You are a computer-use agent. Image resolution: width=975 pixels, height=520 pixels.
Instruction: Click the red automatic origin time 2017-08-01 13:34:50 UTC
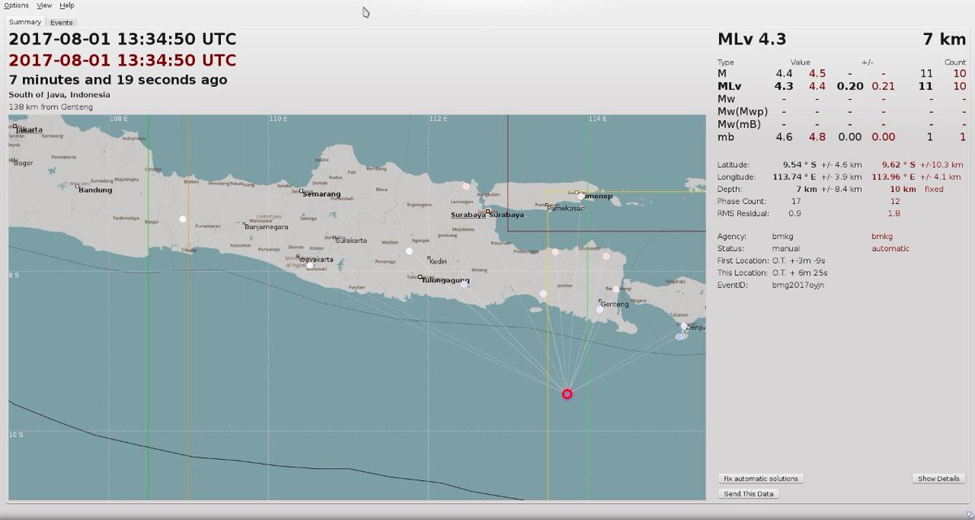123,60
